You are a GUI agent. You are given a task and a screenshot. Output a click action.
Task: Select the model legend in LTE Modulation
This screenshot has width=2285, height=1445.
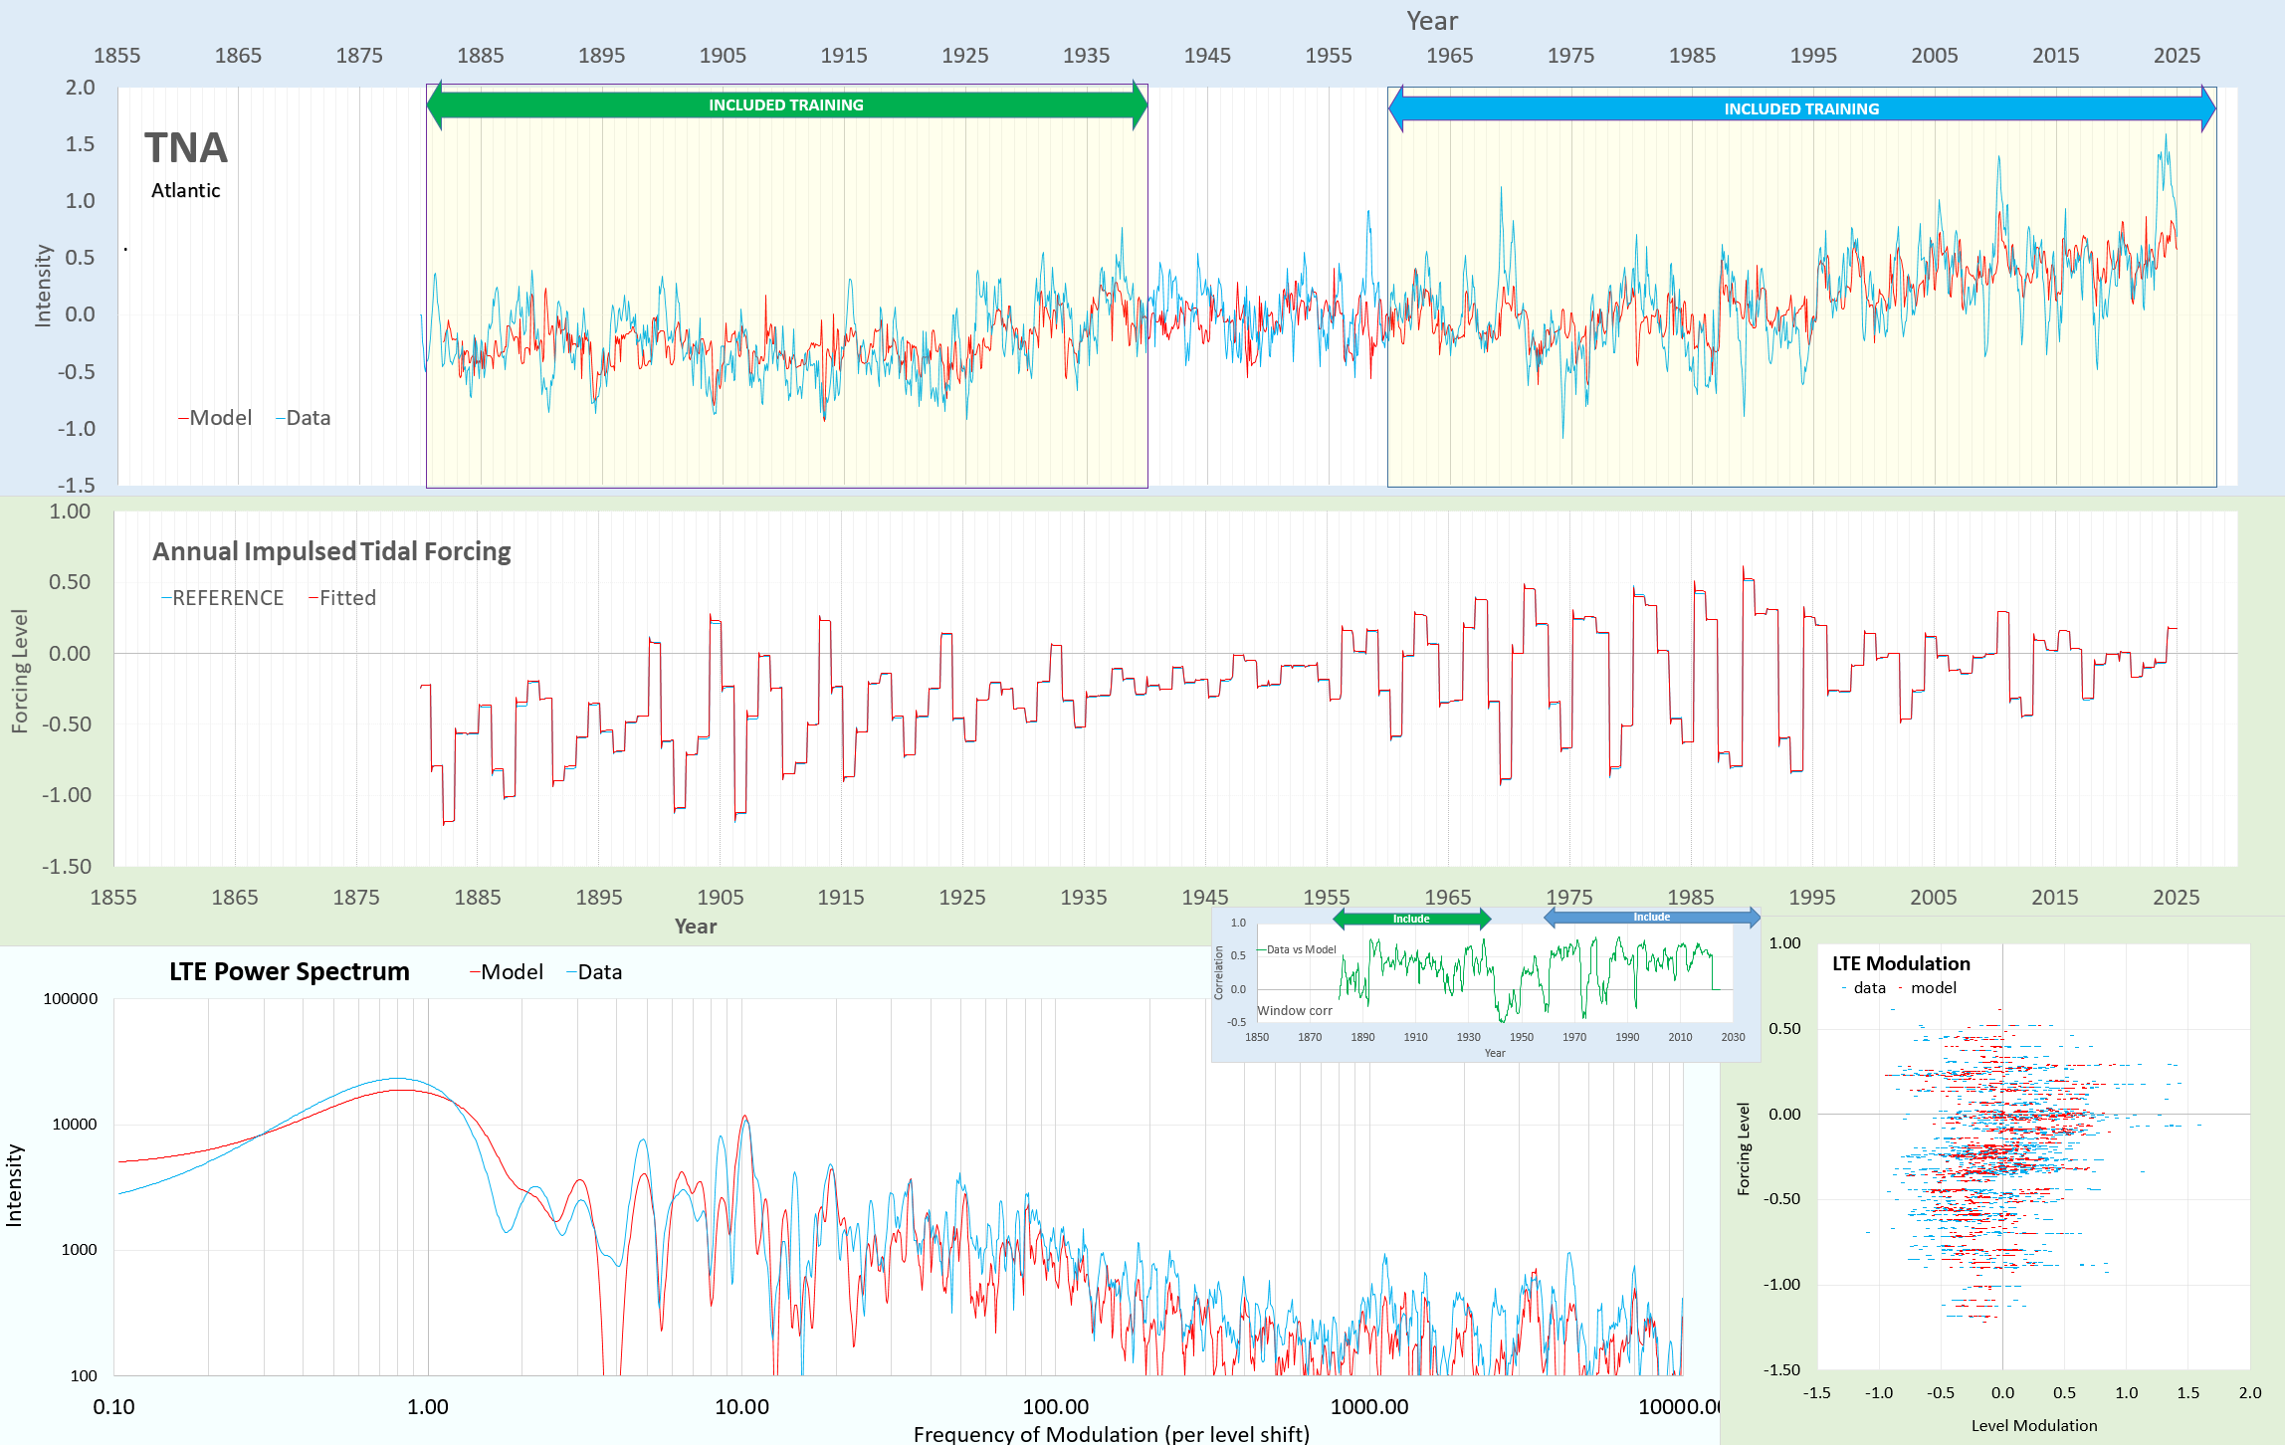[1933, 988]
